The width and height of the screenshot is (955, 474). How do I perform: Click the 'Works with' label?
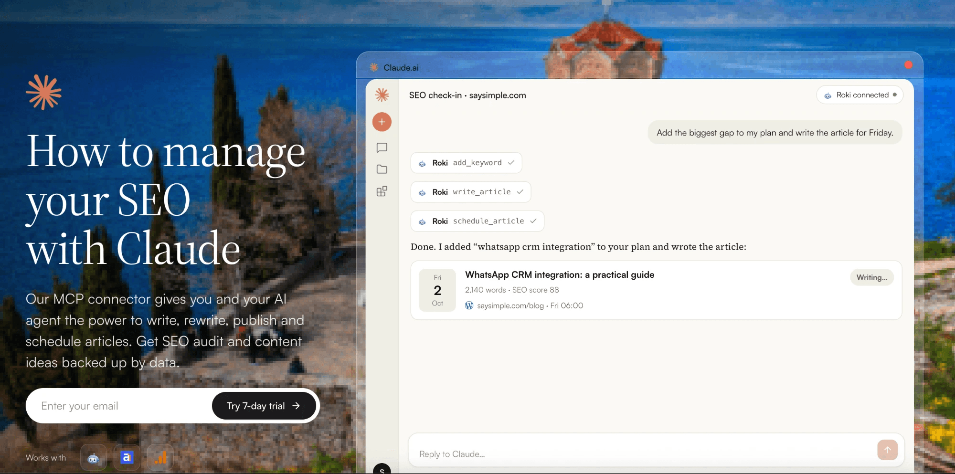pos(46,458)
